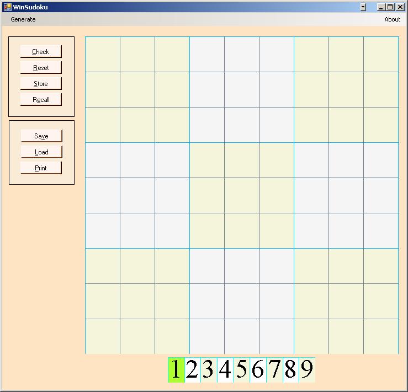
Task: Print the Sudoku puzzle
Action: 41,168
